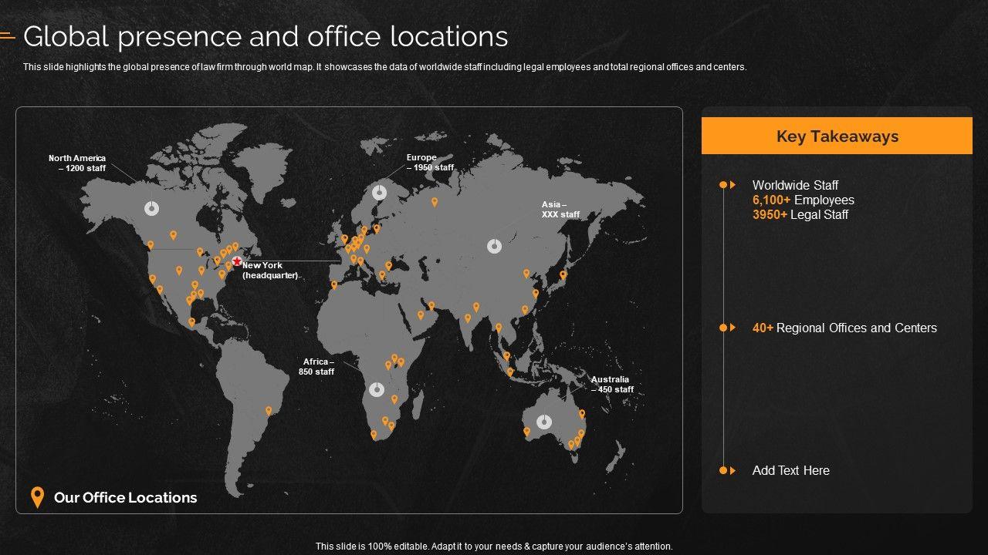Select the Europe – 1950 staff label
The image size is (988, 555).
(430, 163)
